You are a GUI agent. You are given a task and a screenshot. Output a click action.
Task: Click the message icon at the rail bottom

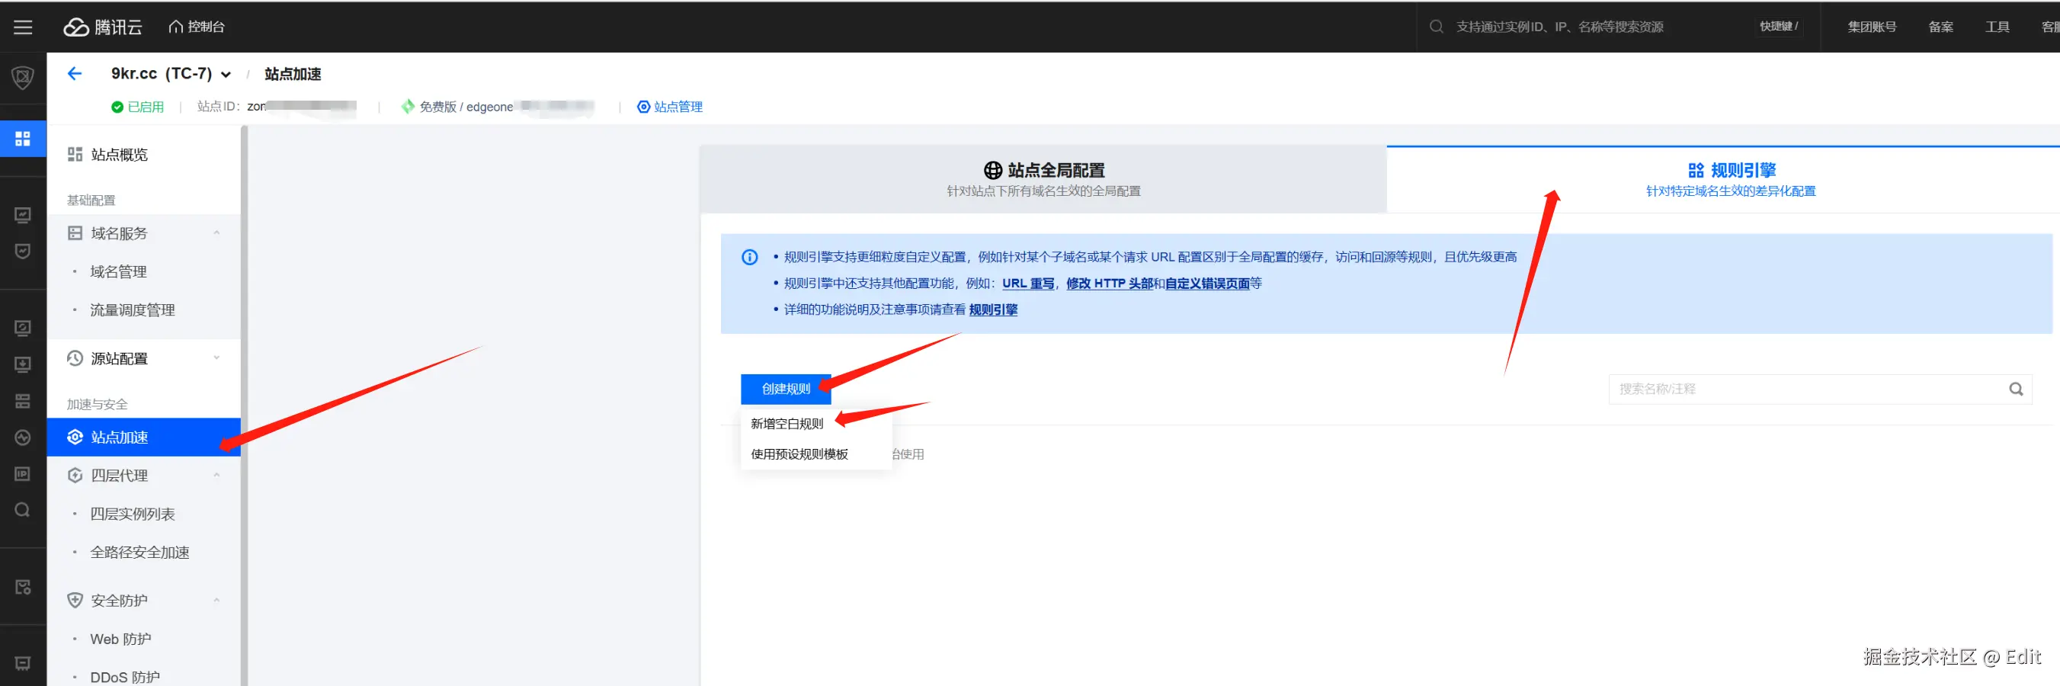point(22,664)
